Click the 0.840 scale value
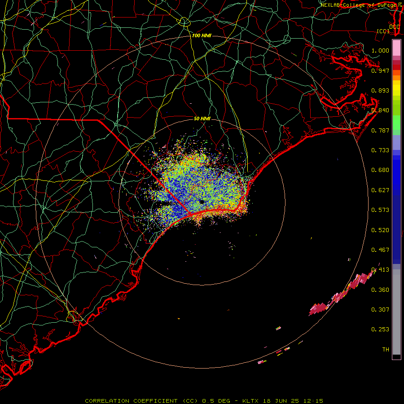 pyautogui.click(x=380, y=110)
